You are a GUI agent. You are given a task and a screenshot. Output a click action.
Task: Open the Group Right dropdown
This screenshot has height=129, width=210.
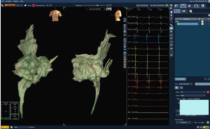(x=193, y=95)
